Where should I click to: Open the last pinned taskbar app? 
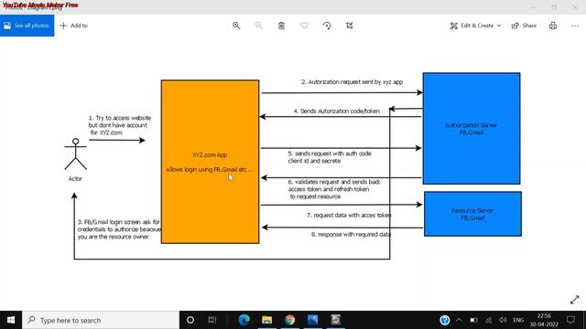[x=336, y=320]
